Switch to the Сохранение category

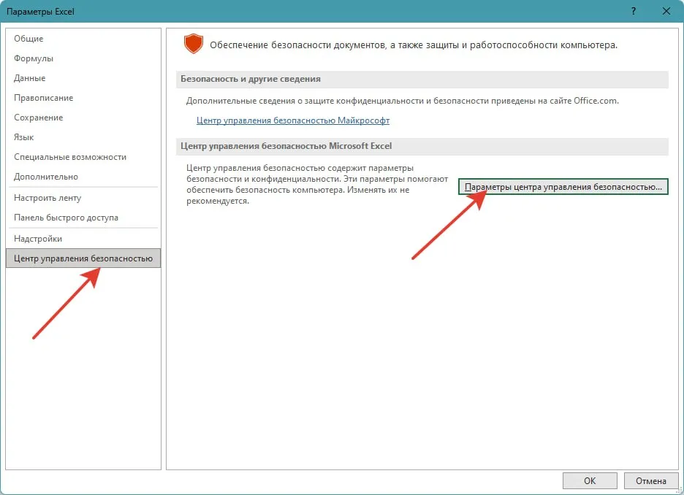(x=39, y=118)
